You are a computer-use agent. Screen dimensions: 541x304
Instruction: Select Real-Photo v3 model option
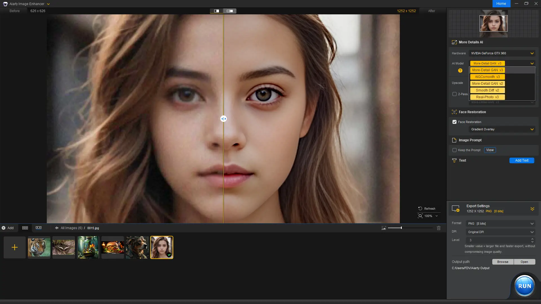(x=487, y=97)
